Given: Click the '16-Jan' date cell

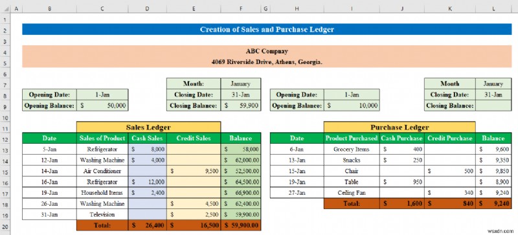Looking at the screenshot, I should (x=50, y=182).
